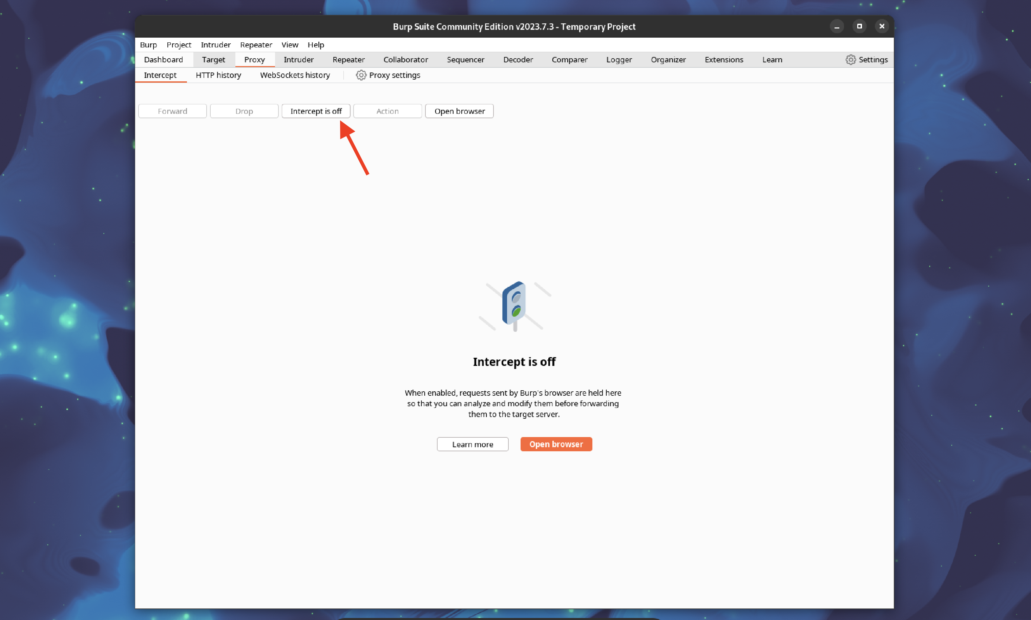Open the Logger tab

tap(619, 60)
